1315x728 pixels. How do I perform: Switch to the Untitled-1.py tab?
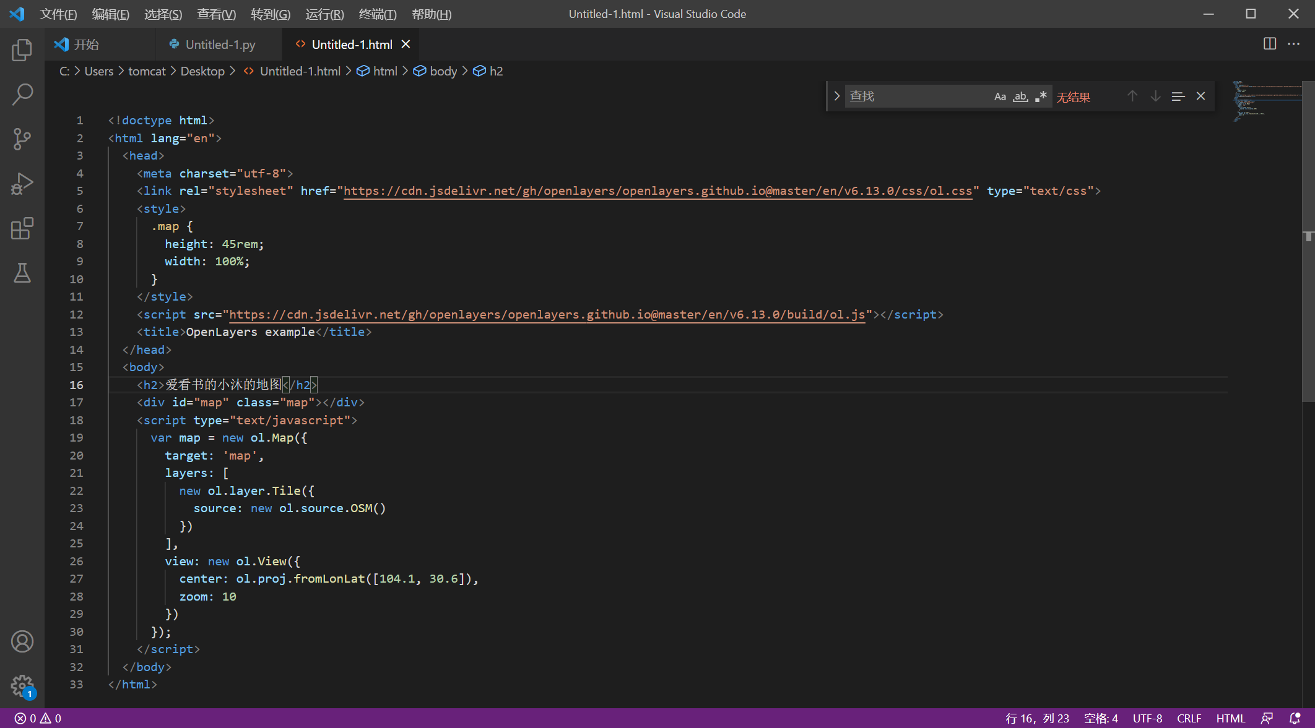point(219,44)
